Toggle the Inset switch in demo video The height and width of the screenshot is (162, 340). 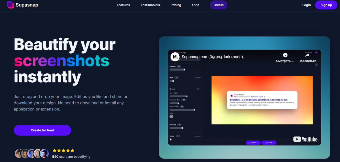(172, 81)
